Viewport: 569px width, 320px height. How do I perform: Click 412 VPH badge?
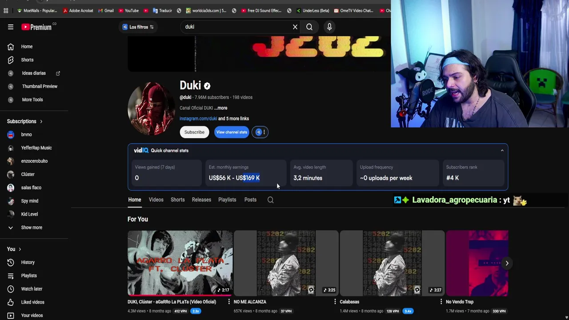pyautogui.click(x=180, y=311)
